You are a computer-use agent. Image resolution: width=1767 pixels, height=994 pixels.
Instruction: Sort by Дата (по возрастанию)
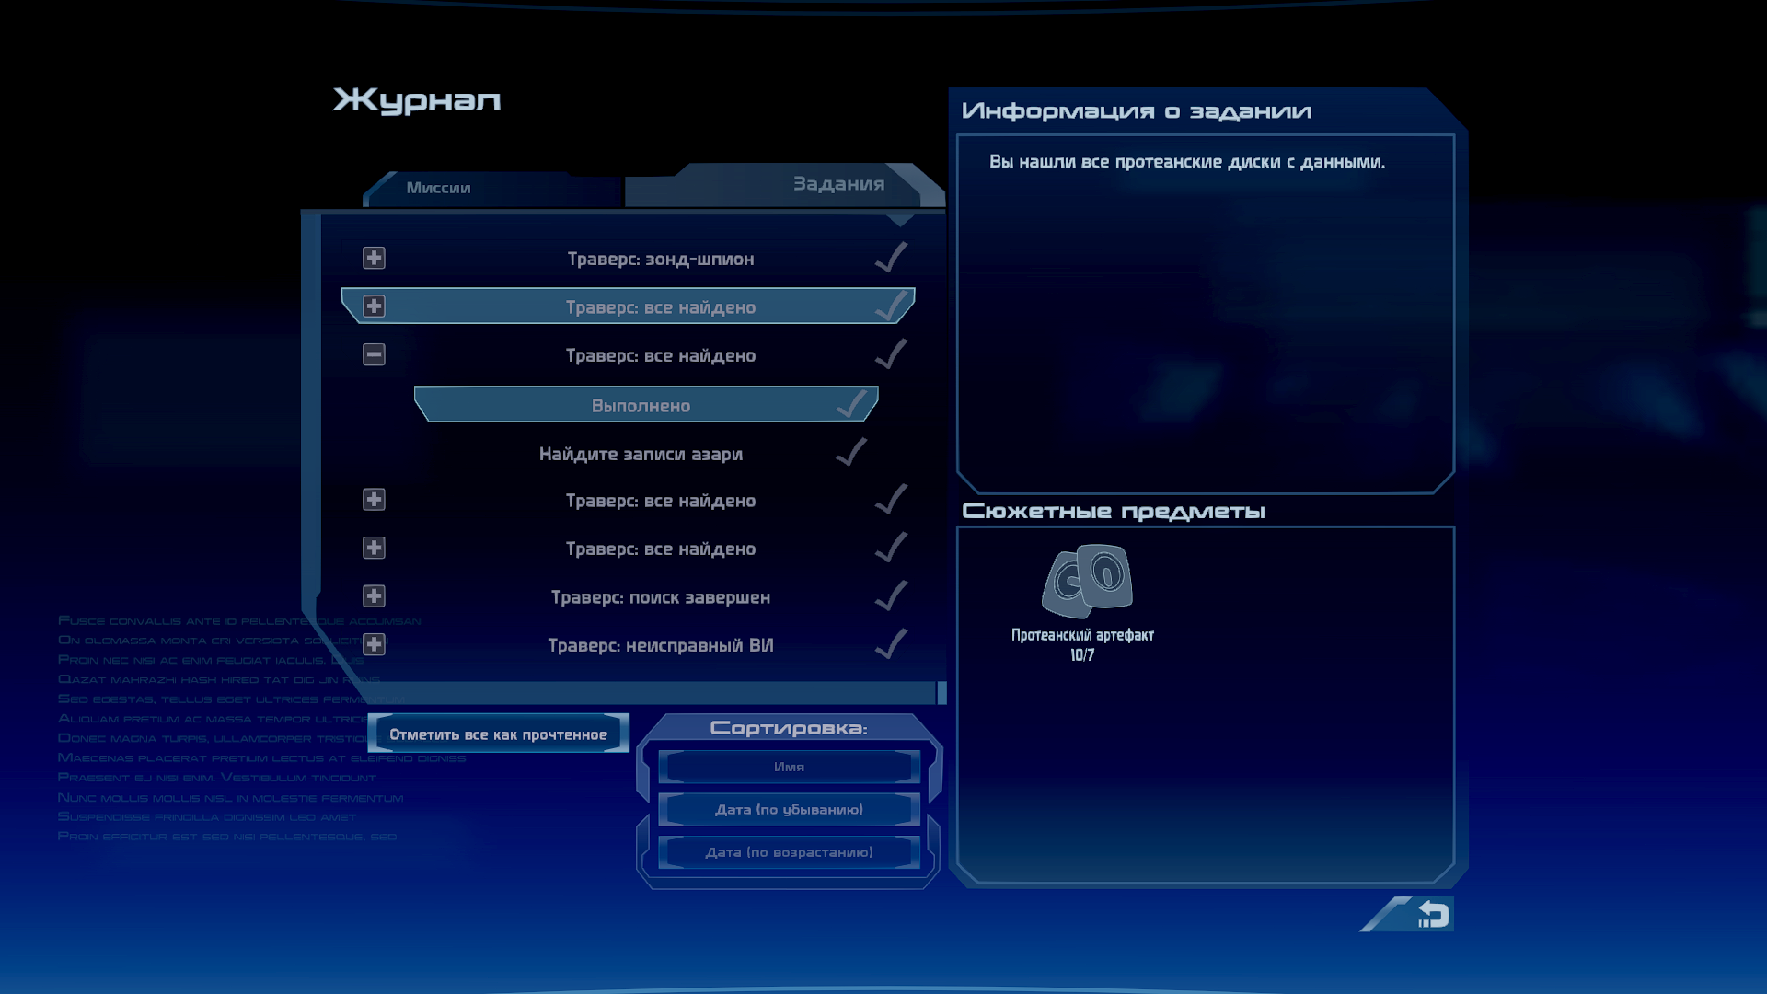point(789,852)
